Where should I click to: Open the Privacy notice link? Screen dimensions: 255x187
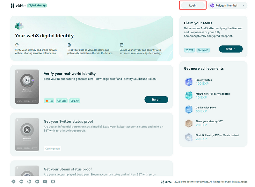point(240,182)
